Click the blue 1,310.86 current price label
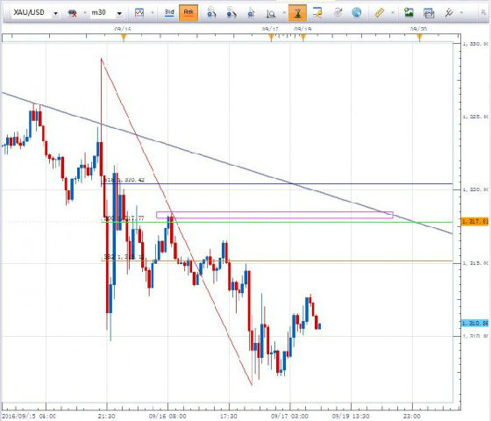Image resolution: width=491 pixels, height=421 pixels. click(x=474, y=323)
